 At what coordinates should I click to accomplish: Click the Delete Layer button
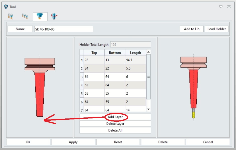coord(115,124)
